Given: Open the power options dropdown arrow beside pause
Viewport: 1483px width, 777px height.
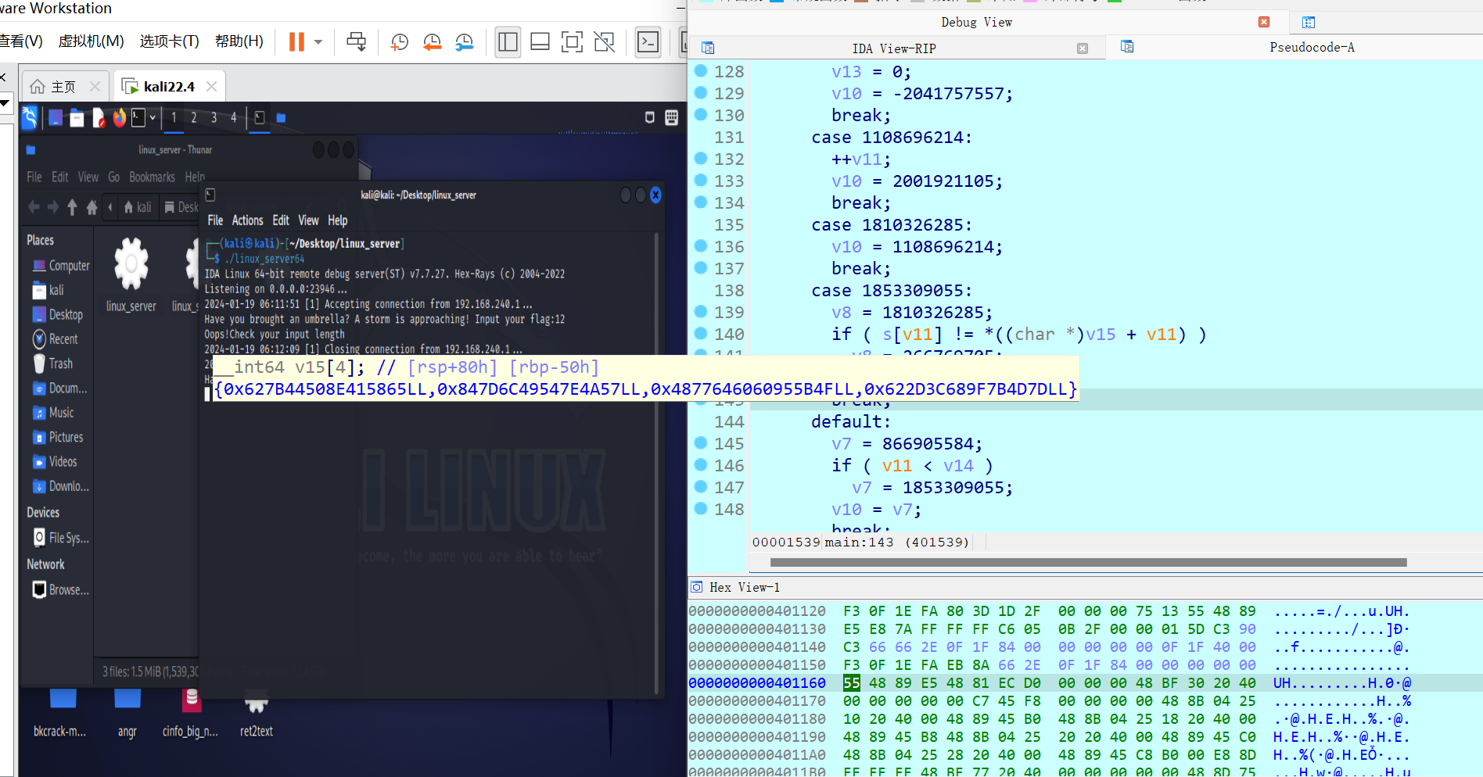Looking at the screenshot, I should pyautogui.click(x=318, y=42).
